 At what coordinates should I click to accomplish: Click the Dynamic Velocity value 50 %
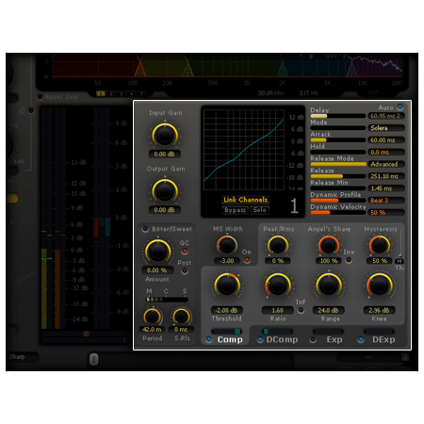pos(386,213)
